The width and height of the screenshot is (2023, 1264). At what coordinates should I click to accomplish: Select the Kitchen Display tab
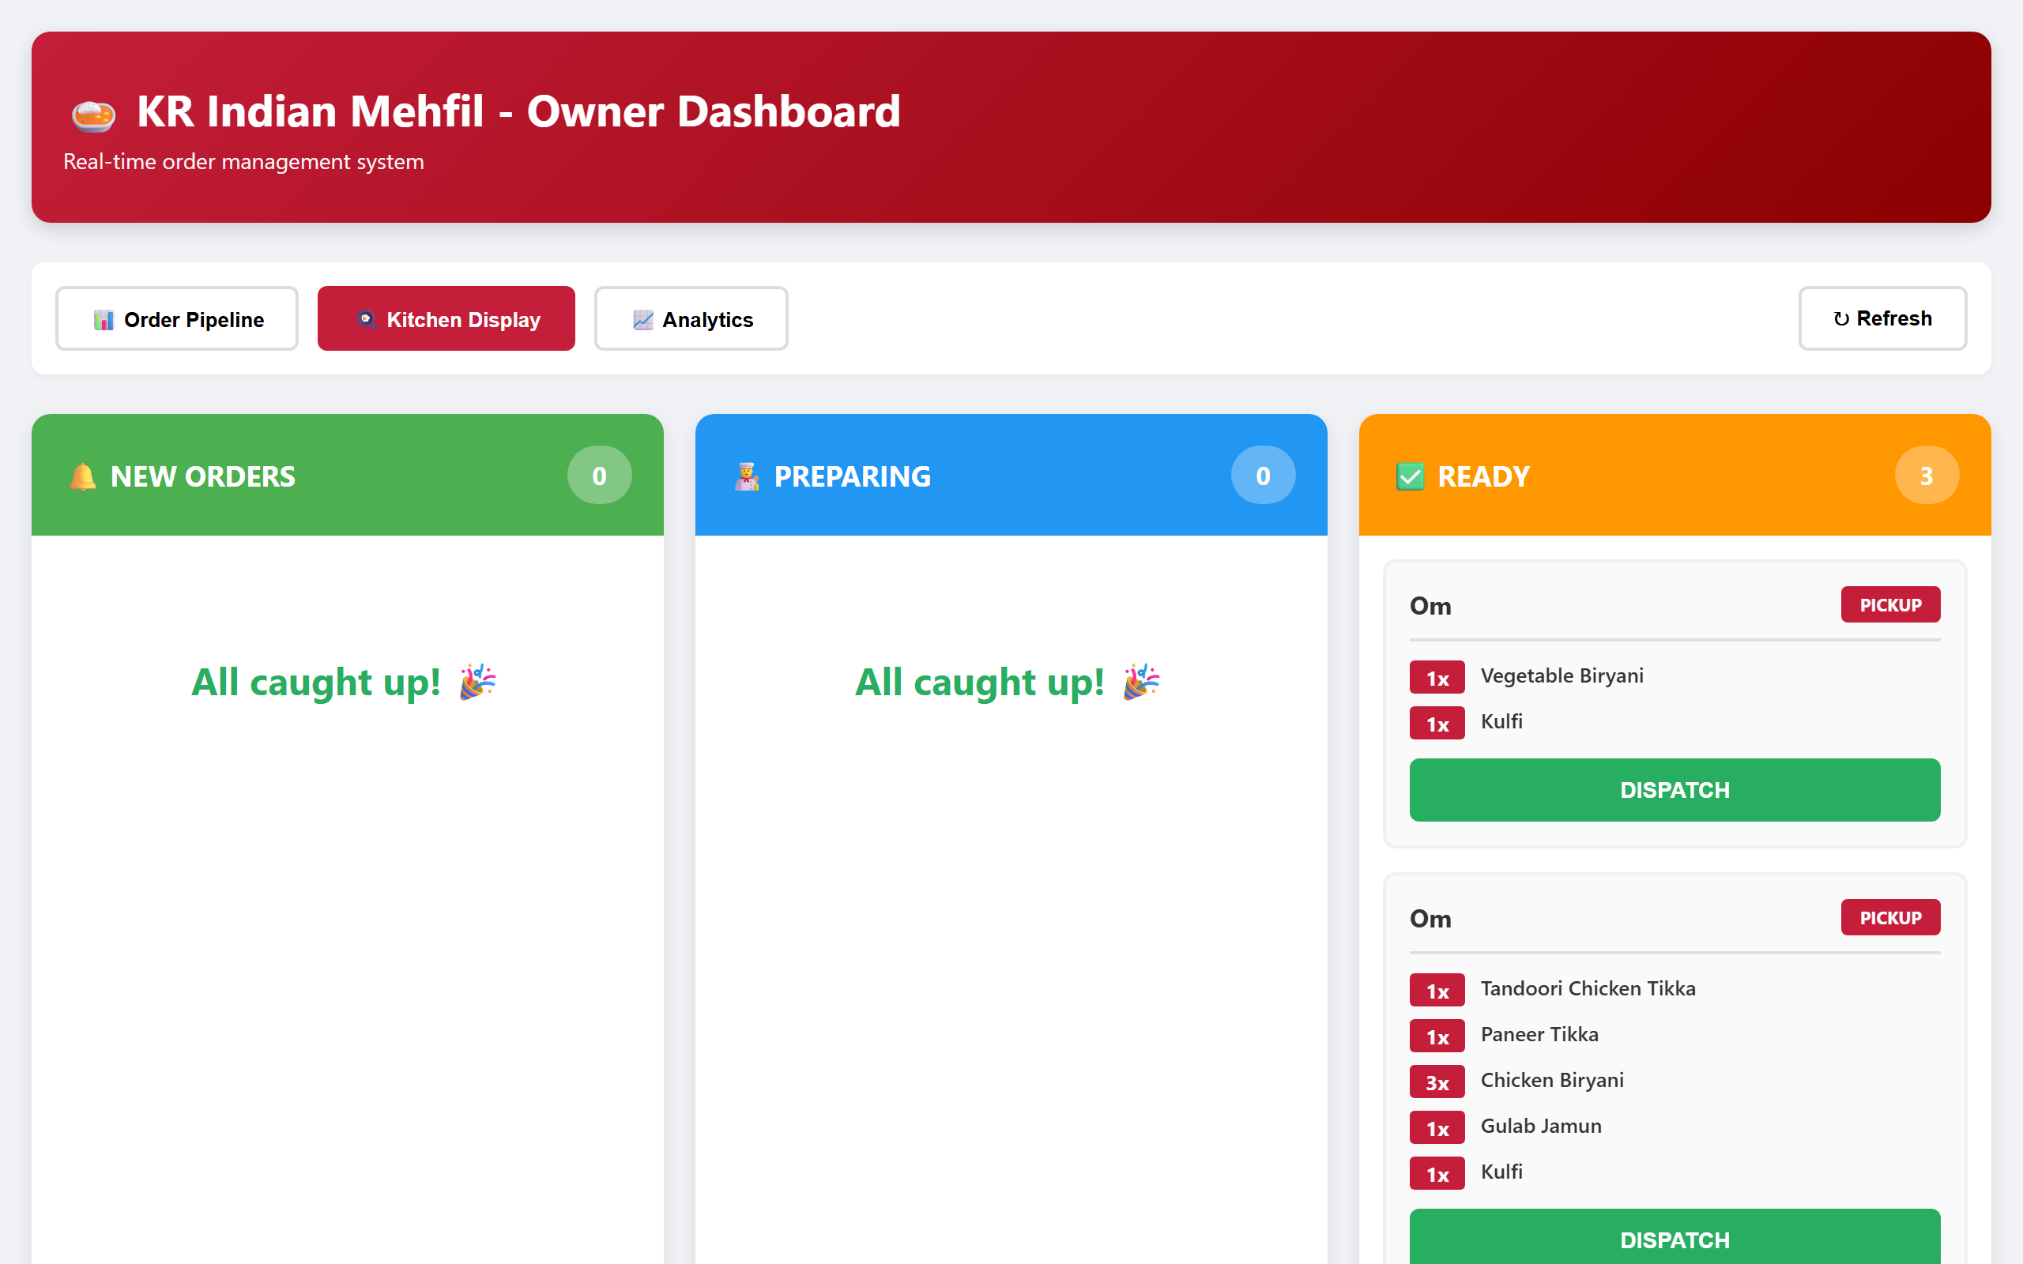click(x=446, y=318)
